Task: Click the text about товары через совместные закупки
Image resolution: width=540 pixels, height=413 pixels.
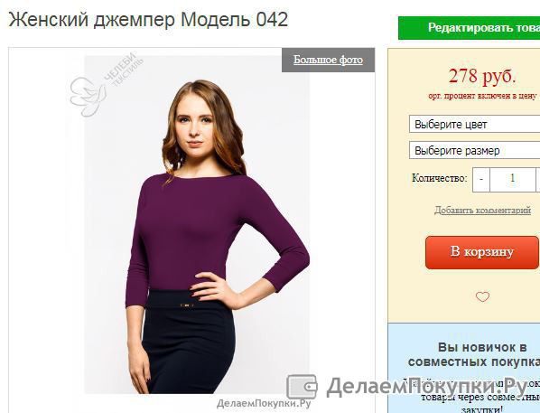Action: (x=480, y=403)
